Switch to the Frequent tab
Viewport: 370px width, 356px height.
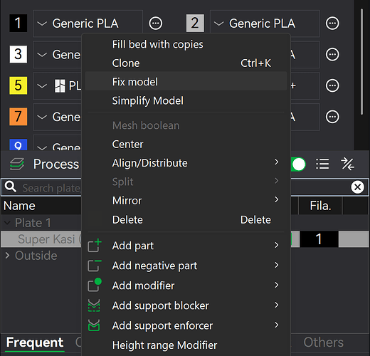coord(35,342)
